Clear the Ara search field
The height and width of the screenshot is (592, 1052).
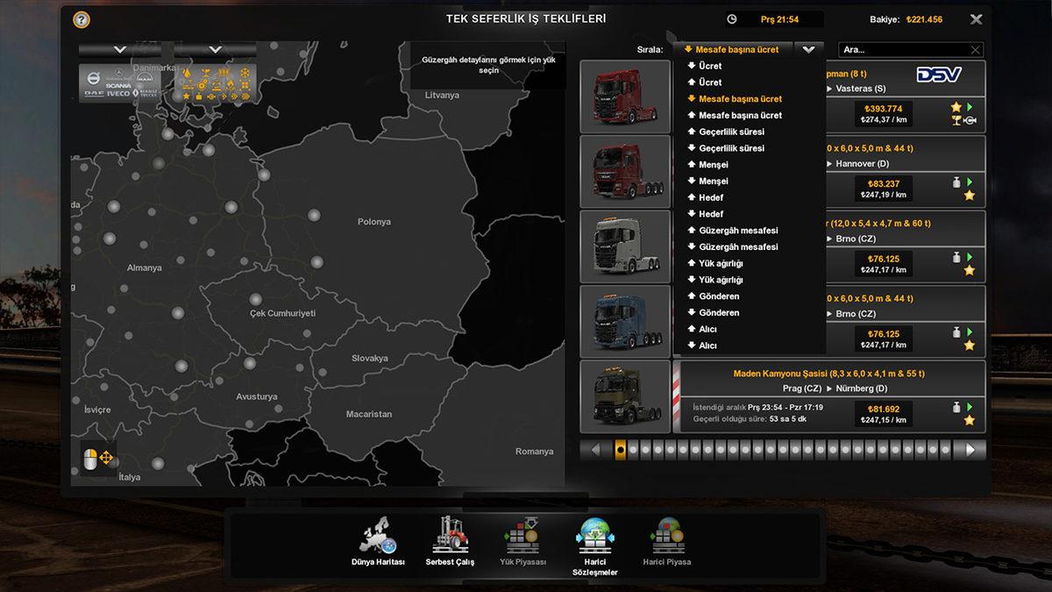tap(975, 49)
